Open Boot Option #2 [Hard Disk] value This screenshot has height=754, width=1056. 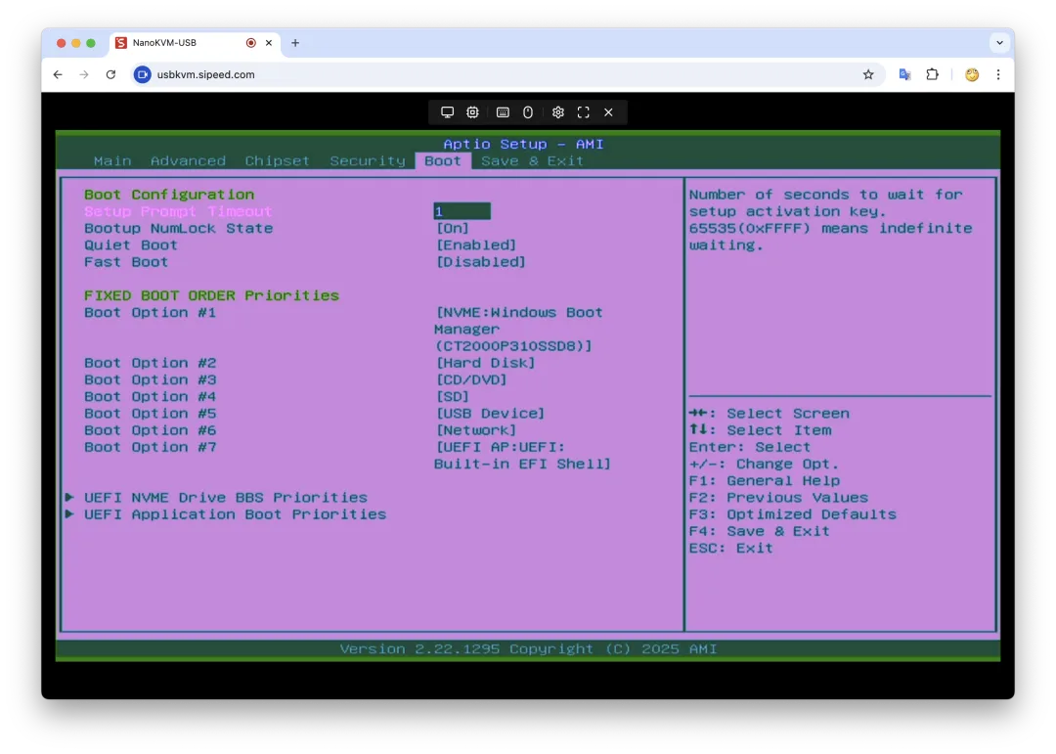tap(485, 363)
